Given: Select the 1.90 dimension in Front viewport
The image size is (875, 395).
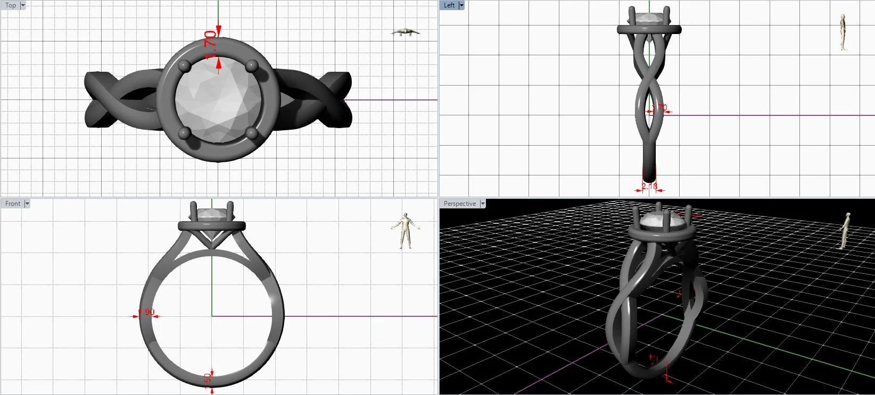Looking at the screenshot, I should coord(146,312).
